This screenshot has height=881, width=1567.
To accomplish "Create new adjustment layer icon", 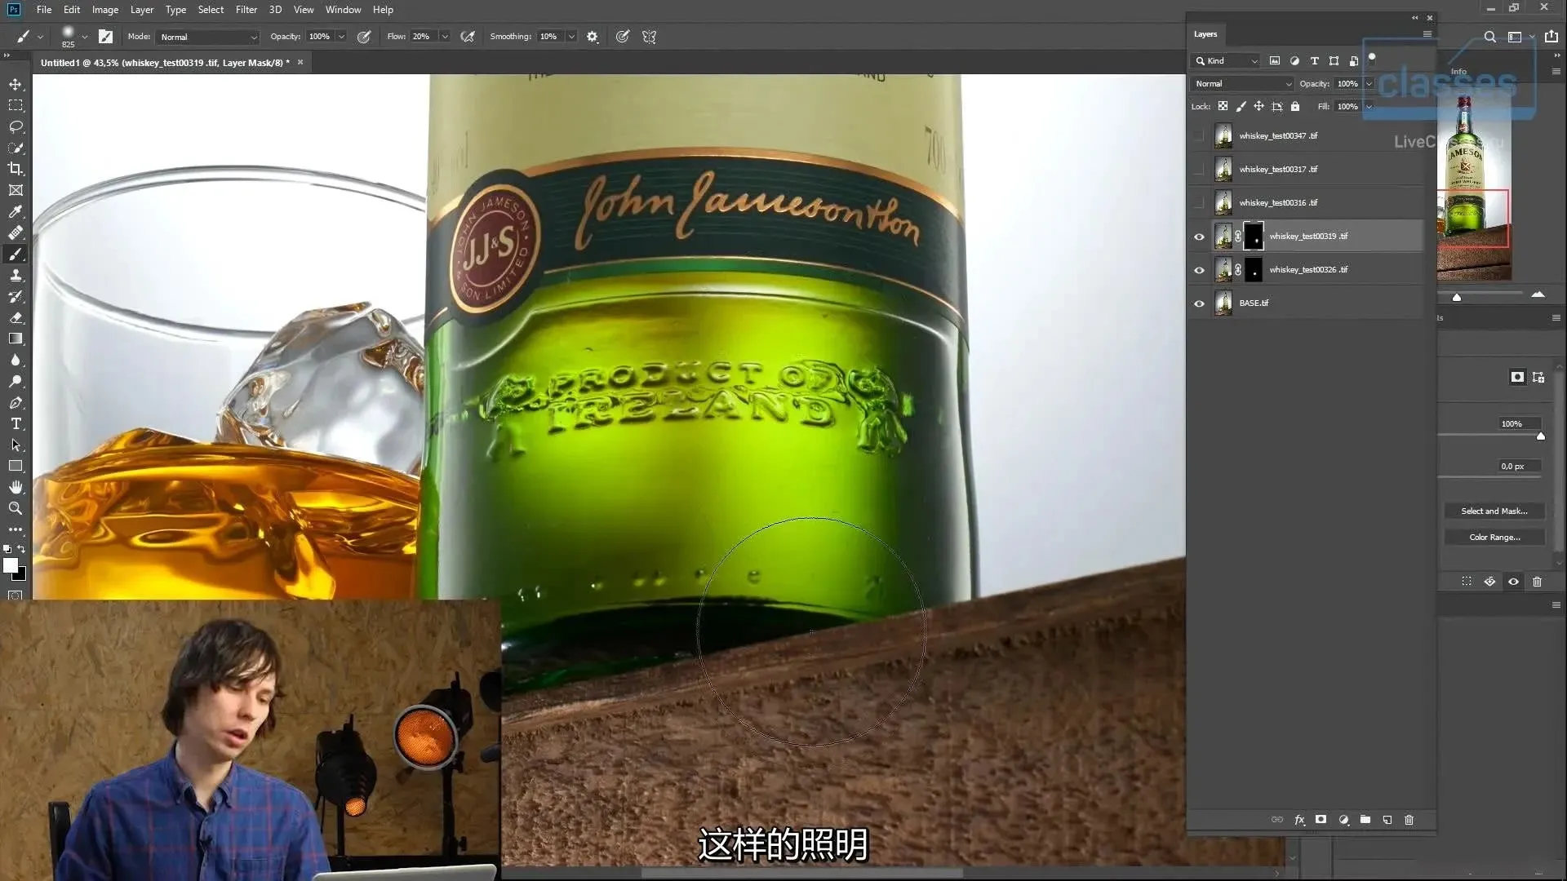I will pyautogui.click(x=1343, y=819).
